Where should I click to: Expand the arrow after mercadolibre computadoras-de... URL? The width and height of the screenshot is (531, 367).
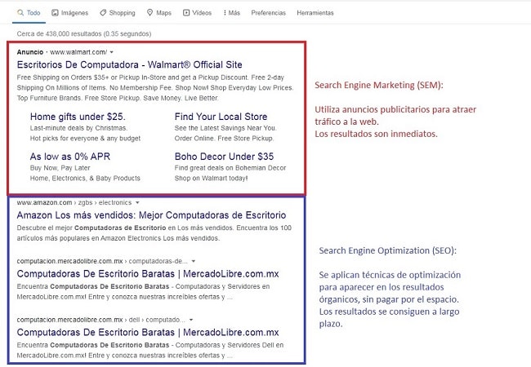[194, 261]
